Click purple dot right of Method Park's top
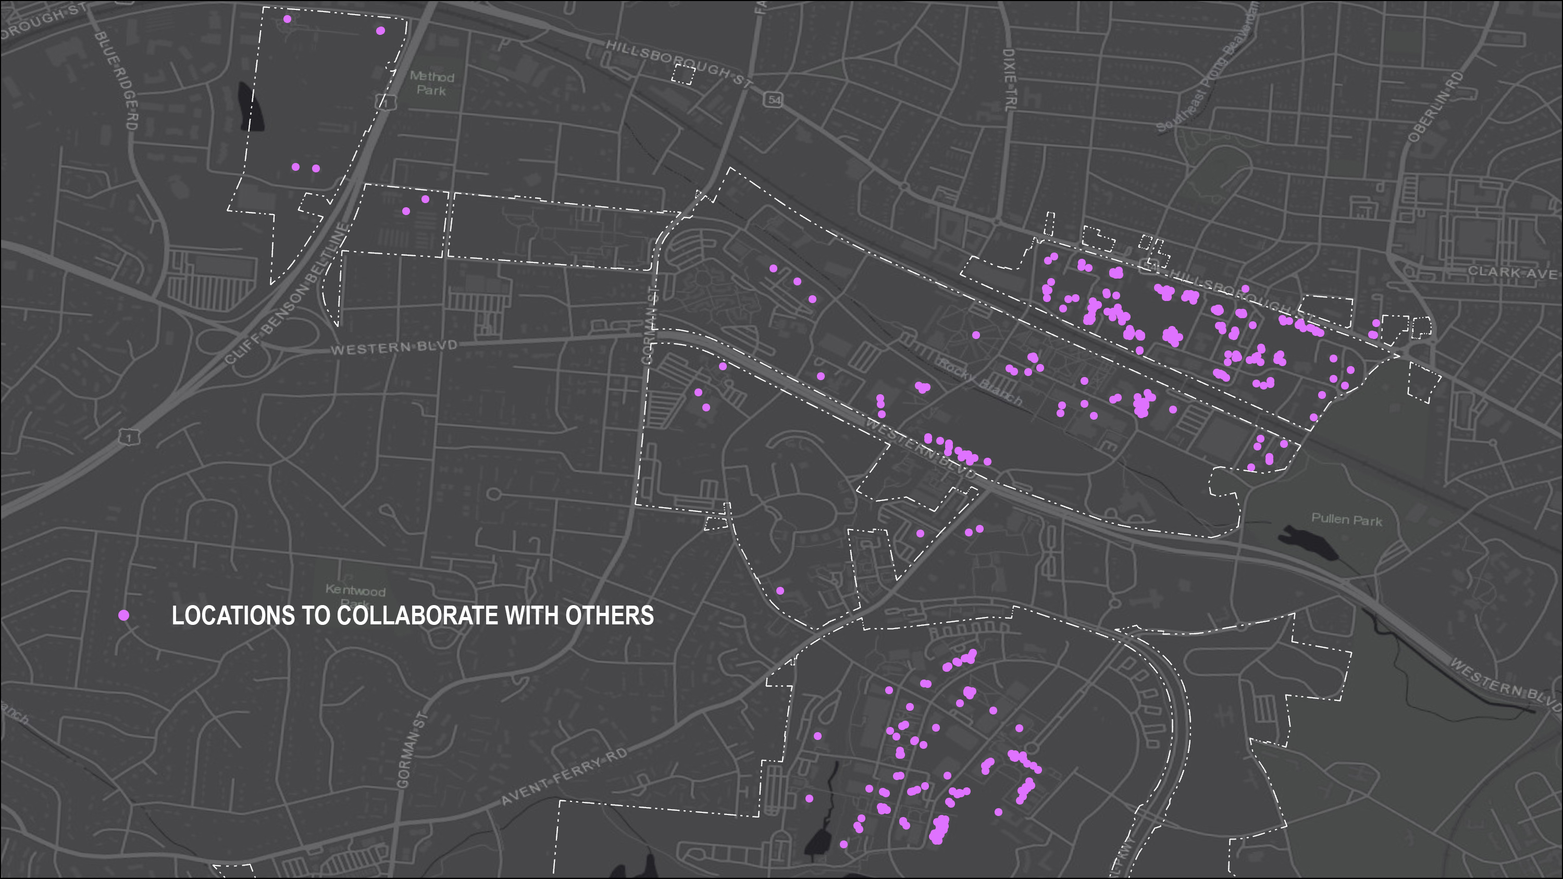 380,30
